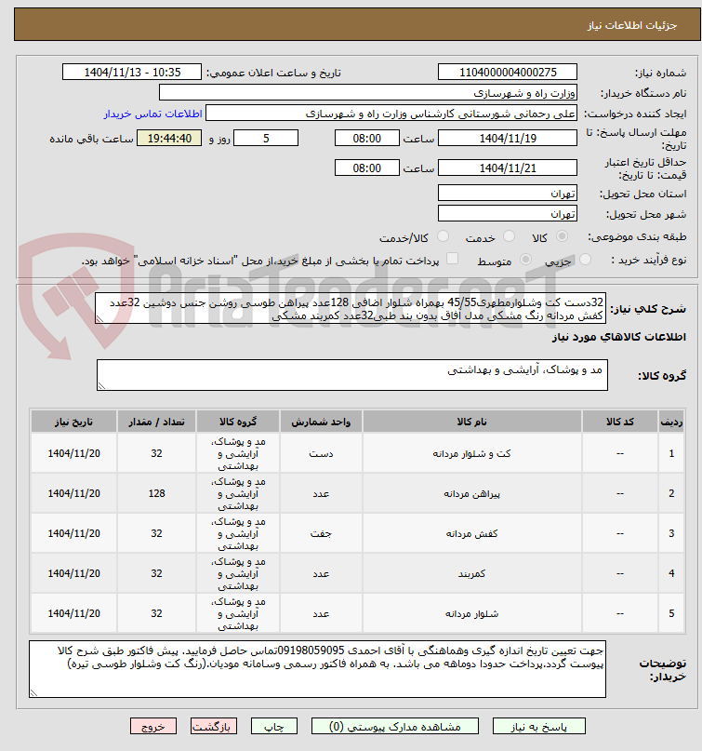Open مشاهده مدارک پیوستی (0) button
This screenshot has height=751, width=702.
click(395, 727)
